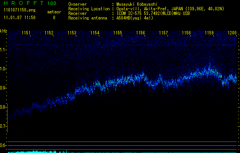Click the meteor count label
This screenshot has width=240, height=153.
[x=54, y=12]
